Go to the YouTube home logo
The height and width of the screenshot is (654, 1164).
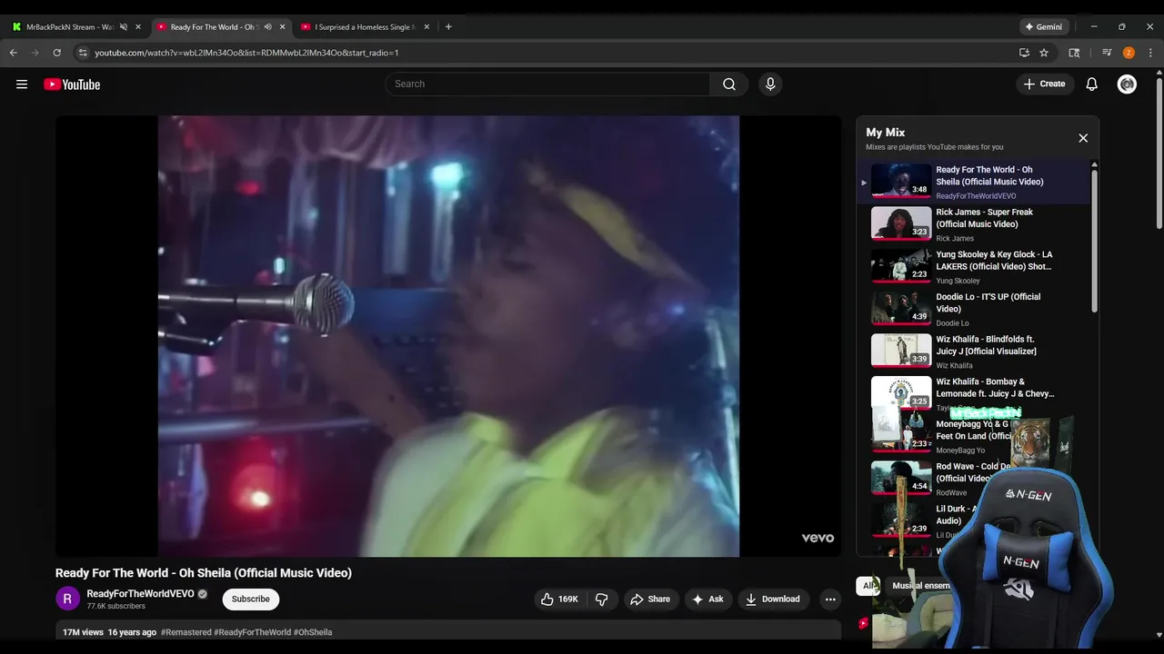coord(72,84)
